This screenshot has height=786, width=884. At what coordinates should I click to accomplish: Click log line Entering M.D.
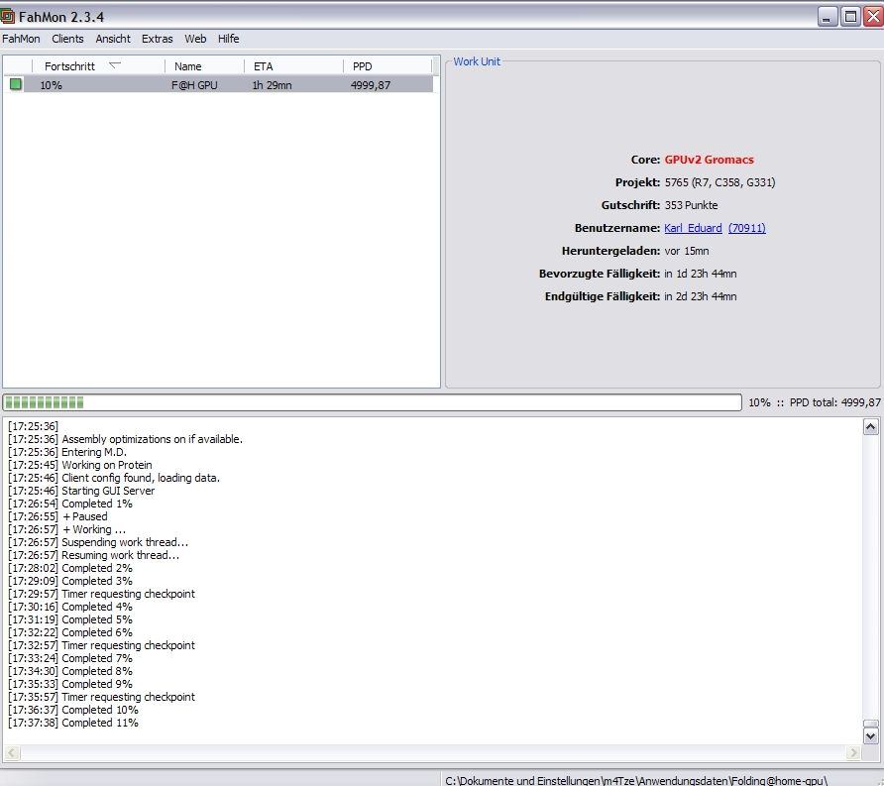click(67, 452)
